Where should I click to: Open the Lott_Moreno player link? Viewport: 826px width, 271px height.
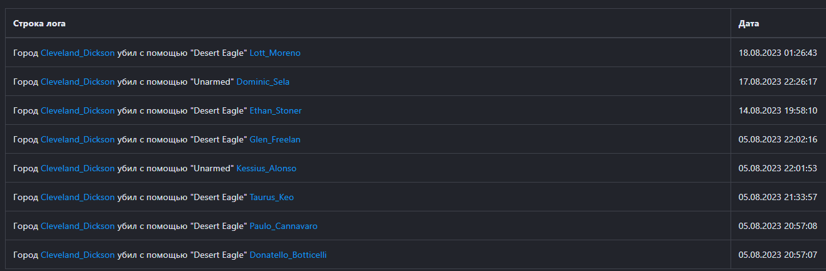(274, 53)
